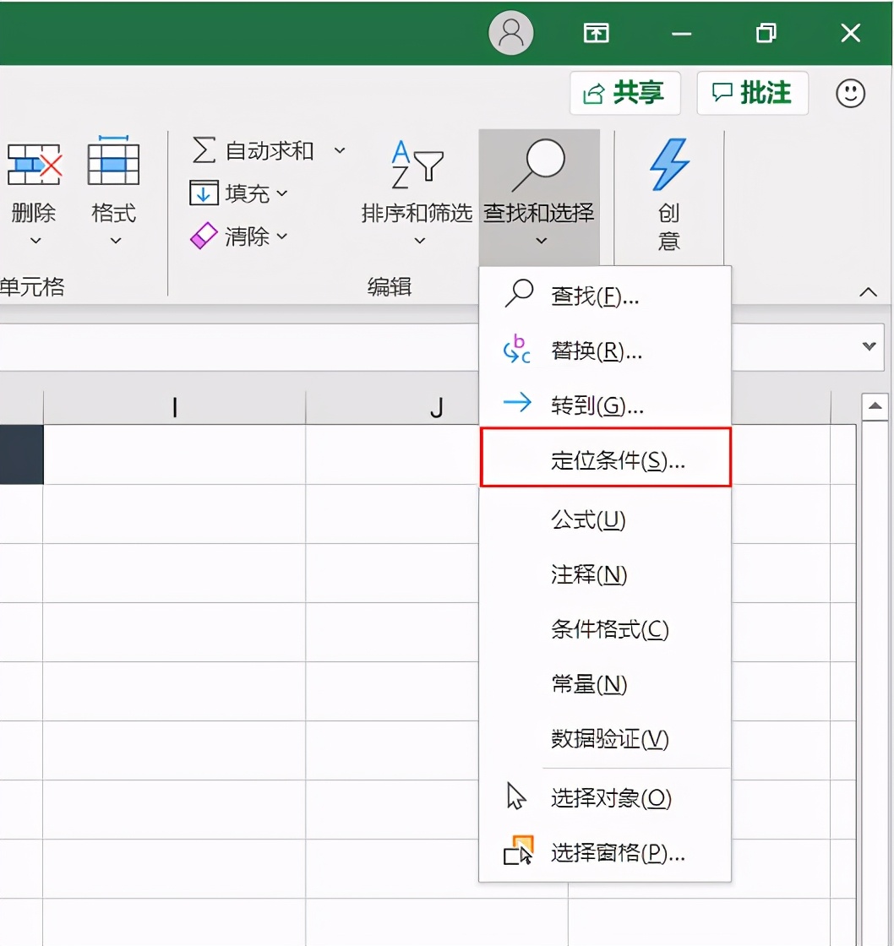Click the vertical scrollbar up arrow

pos(876,405)
